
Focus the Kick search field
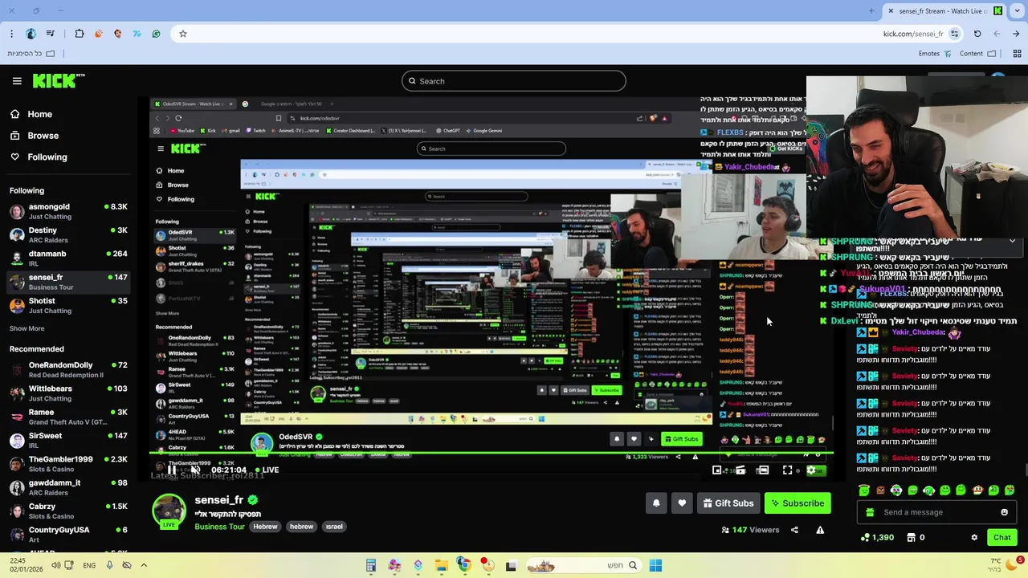tap(514, 81)
